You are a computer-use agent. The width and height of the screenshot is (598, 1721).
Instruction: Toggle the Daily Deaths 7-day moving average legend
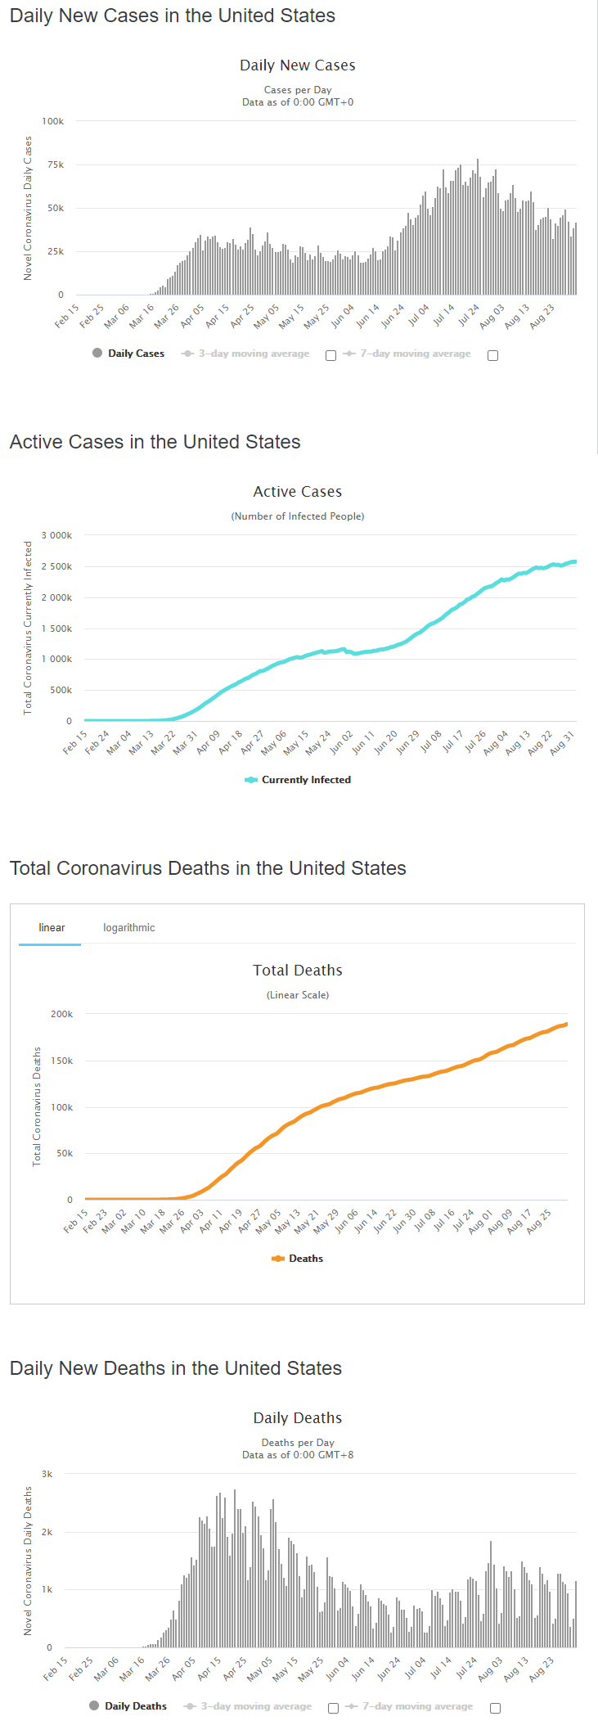click(409, 1706)
